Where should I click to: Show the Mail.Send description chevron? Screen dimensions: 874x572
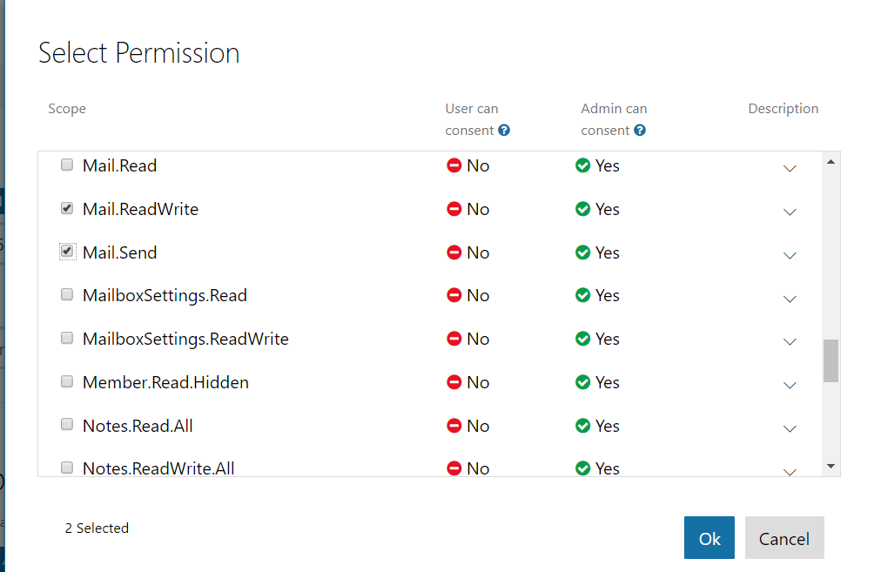790,255
